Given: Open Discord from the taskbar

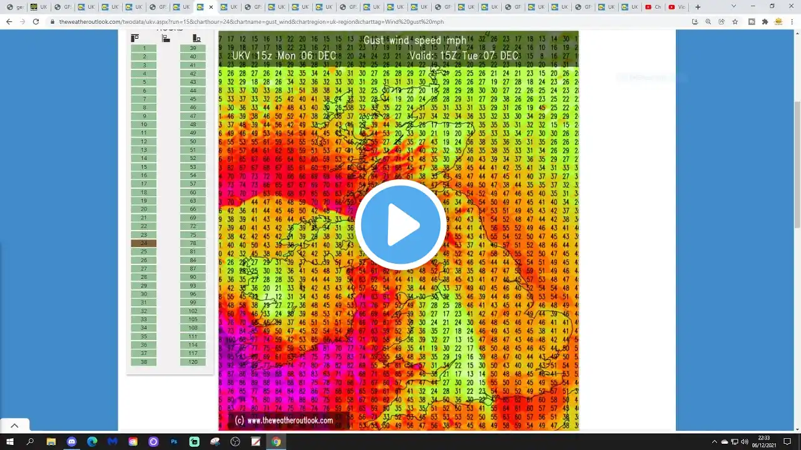Looking at the screenshot, I should point(71,442).
